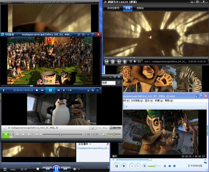Stop playback in 超级马力 player
The width and height of the screenshot is (209, 172).
pos(125,61)
